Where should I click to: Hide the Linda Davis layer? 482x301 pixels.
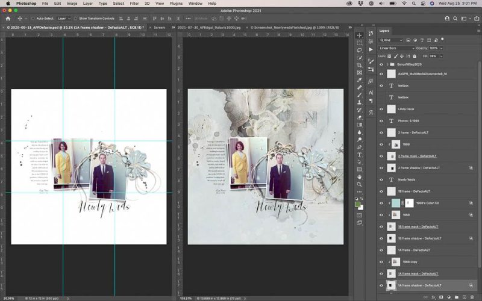tap(381, 109)
